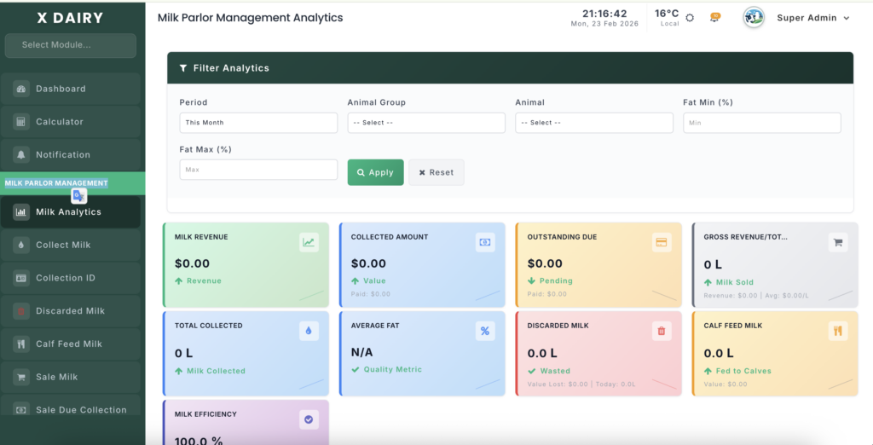Click the Discarded Milk trash icon

(661, 331)
